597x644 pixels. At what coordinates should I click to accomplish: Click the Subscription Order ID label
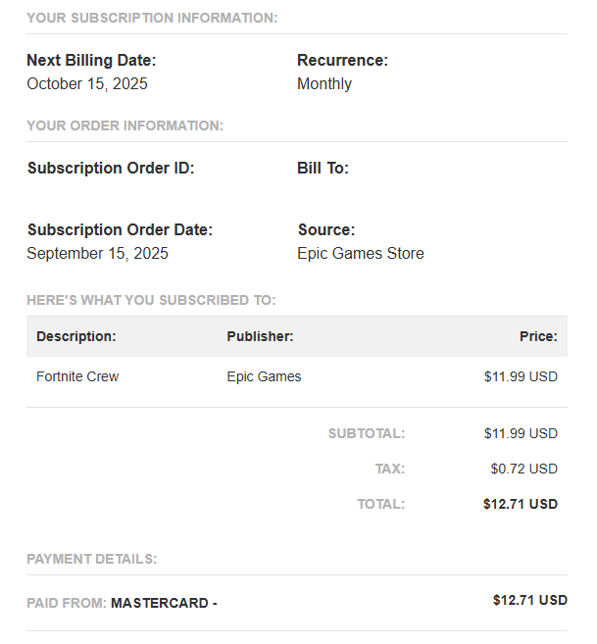(x=111, y=168)
